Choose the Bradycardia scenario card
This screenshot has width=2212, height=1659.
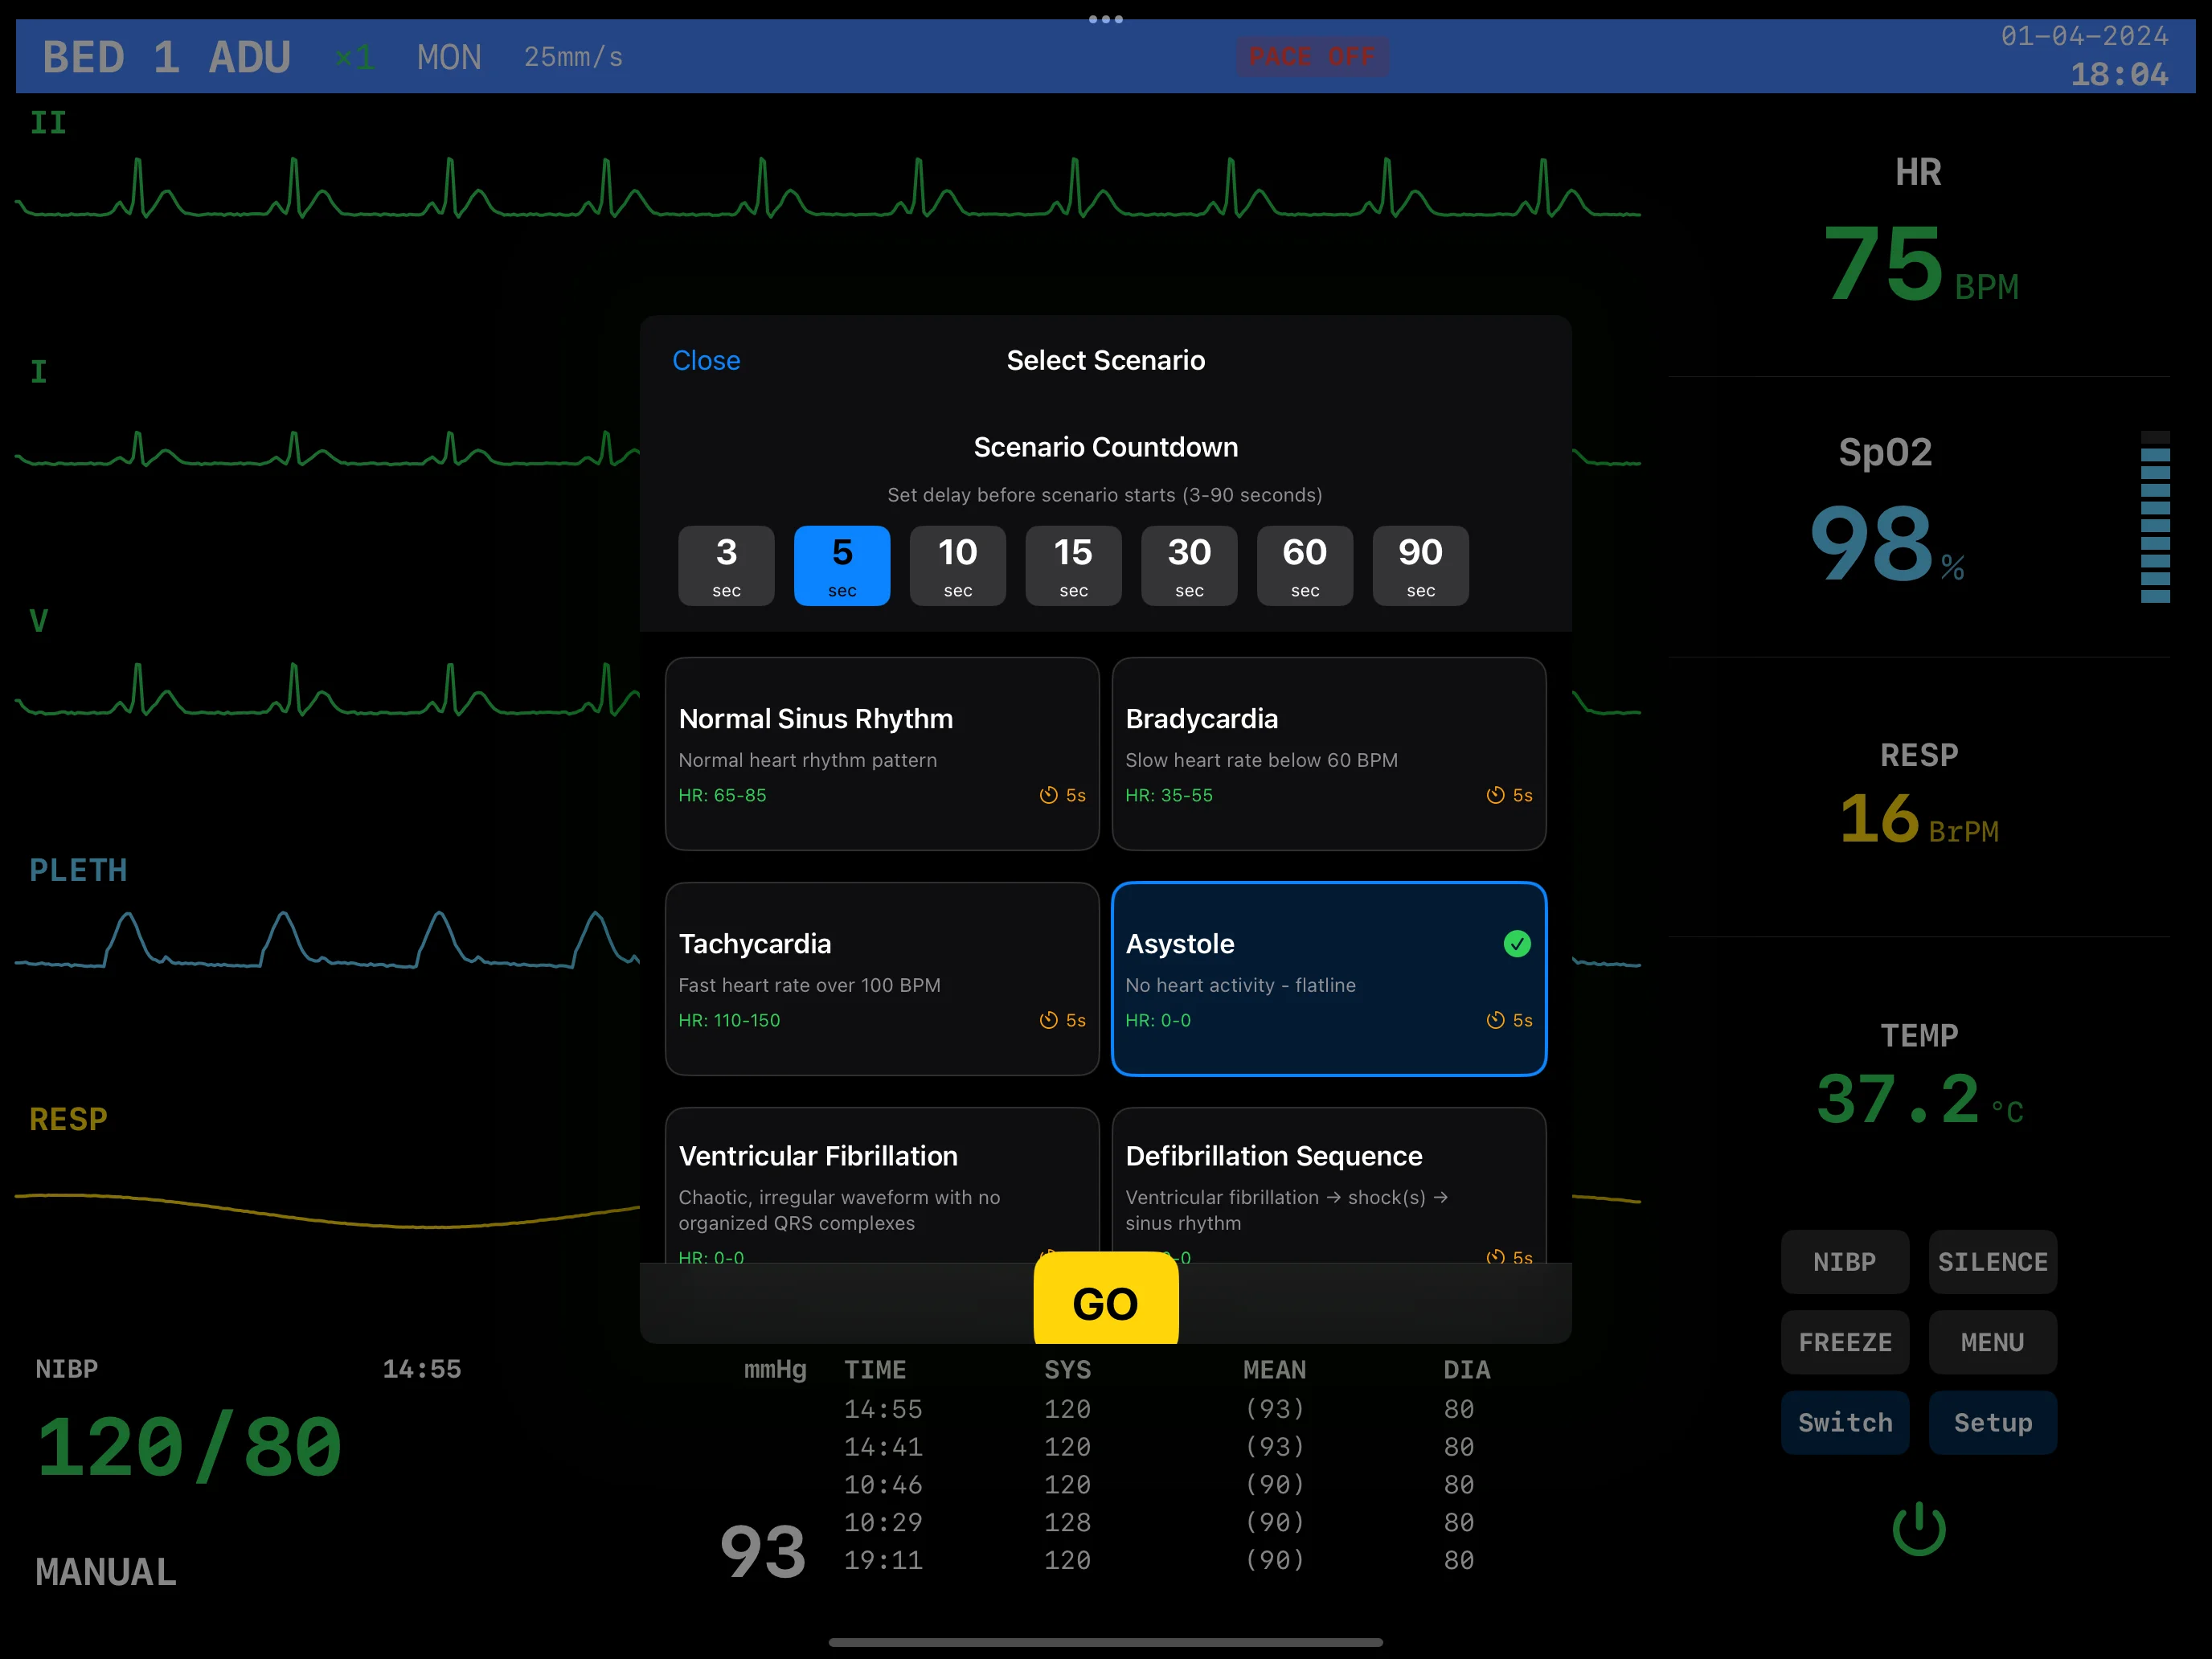tap(1329, 754)
